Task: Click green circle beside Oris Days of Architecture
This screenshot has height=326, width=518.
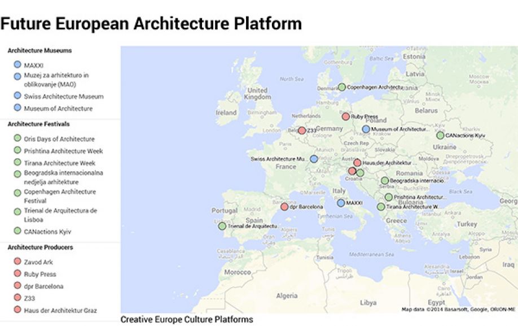Action: (x=17, y=138)
